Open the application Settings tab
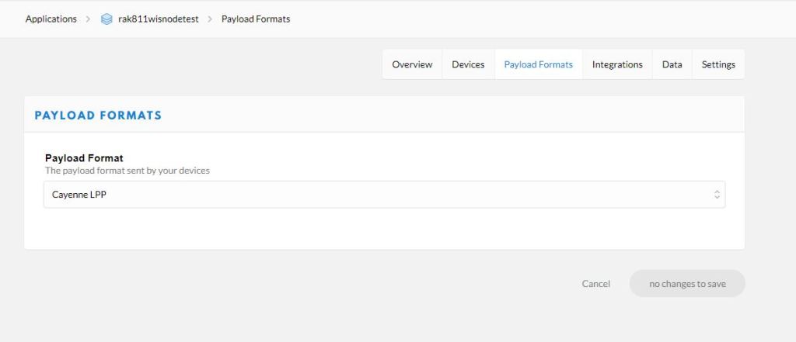This screenshot has height=342, width=796. coord(718,64)
